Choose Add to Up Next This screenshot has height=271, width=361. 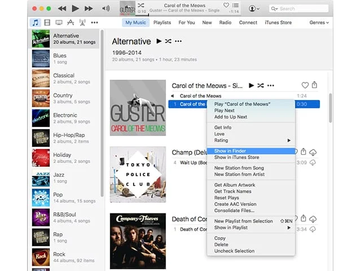coord(251,117)
